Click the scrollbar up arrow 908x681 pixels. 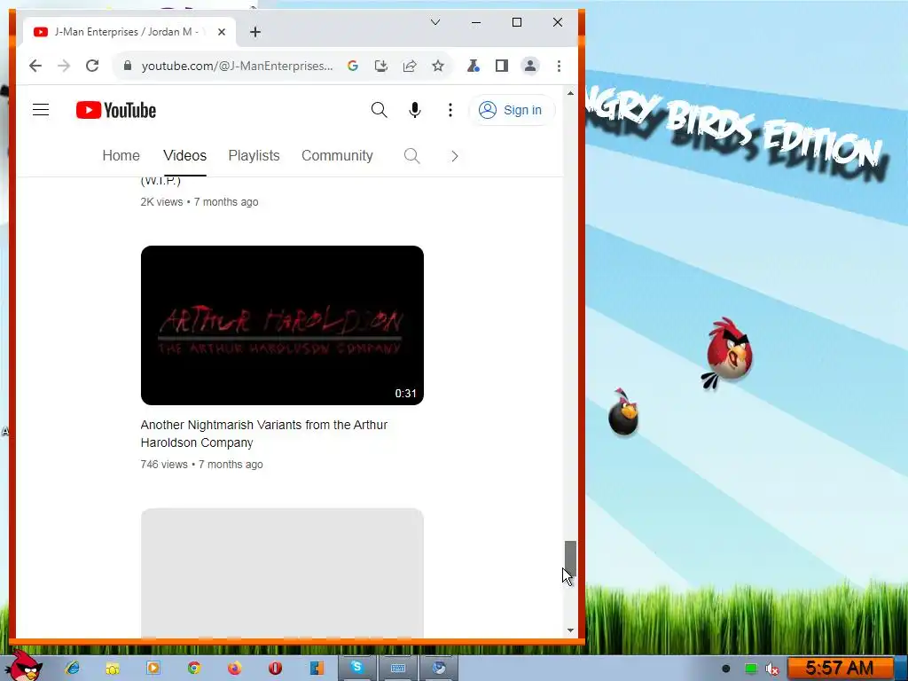click(570, 92)
